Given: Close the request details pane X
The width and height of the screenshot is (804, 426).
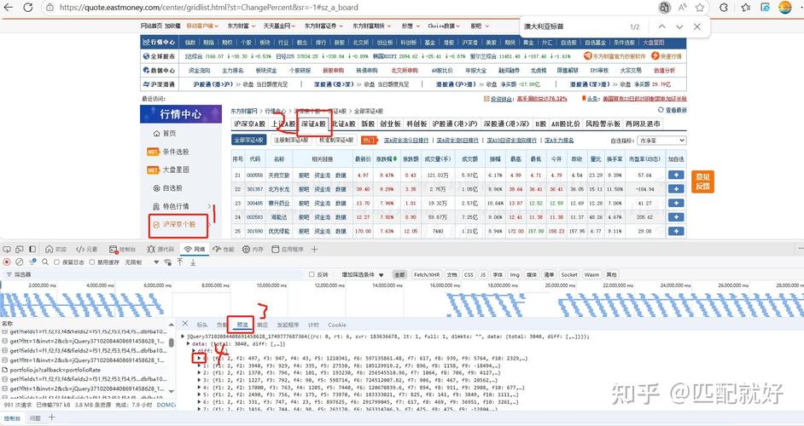Looking at the screenshot, I should [185, 324].
